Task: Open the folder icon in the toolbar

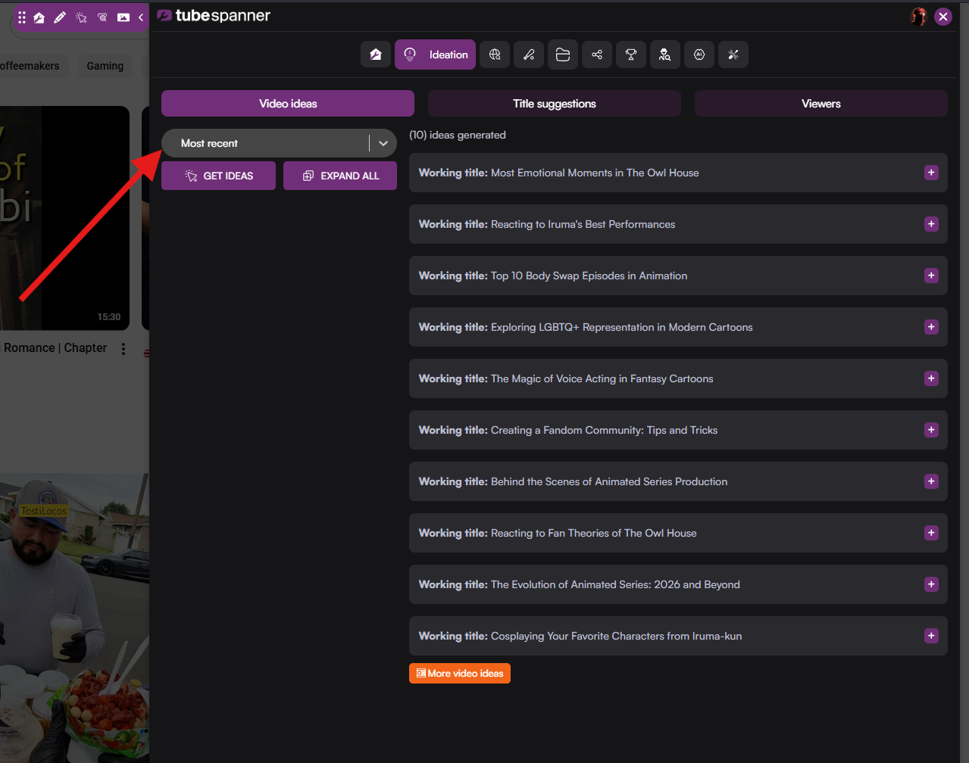Action: click(563, 54)
